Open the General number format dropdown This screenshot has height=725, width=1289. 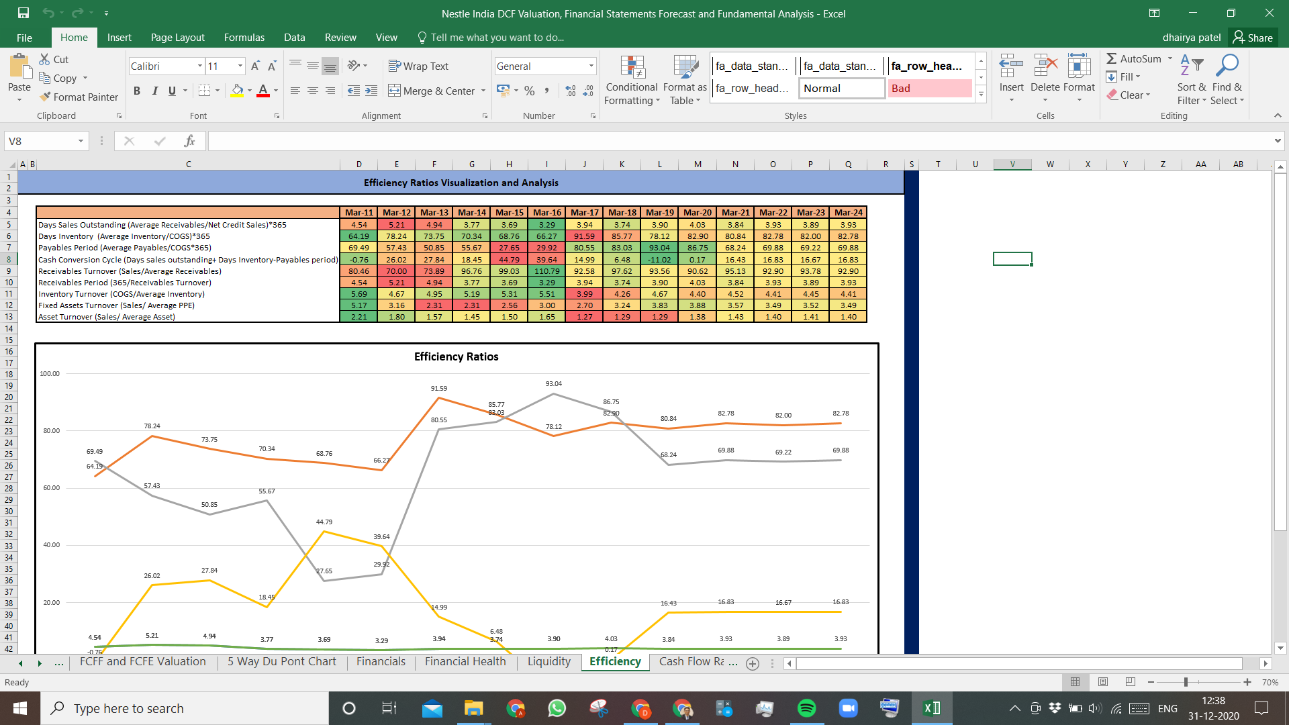[x=591, y=66]
